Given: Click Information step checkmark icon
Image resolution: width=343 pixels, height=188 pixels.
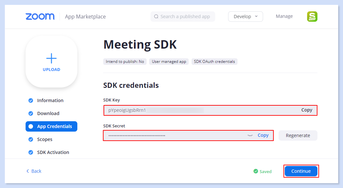Looking at the screenshot, I should [31, 100].
